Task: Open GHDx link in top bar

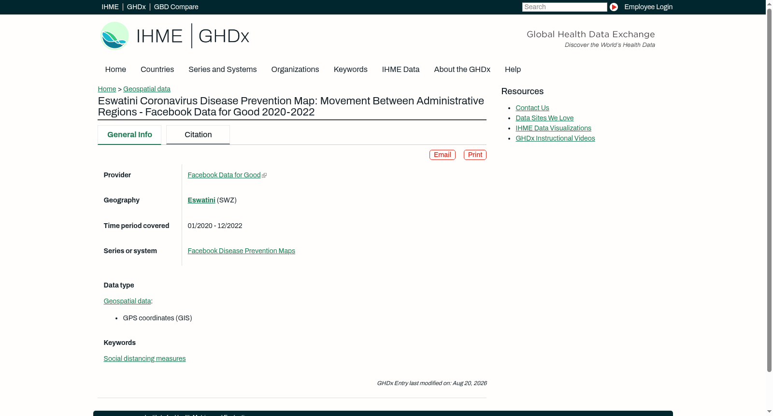Action: pos(136,7)
